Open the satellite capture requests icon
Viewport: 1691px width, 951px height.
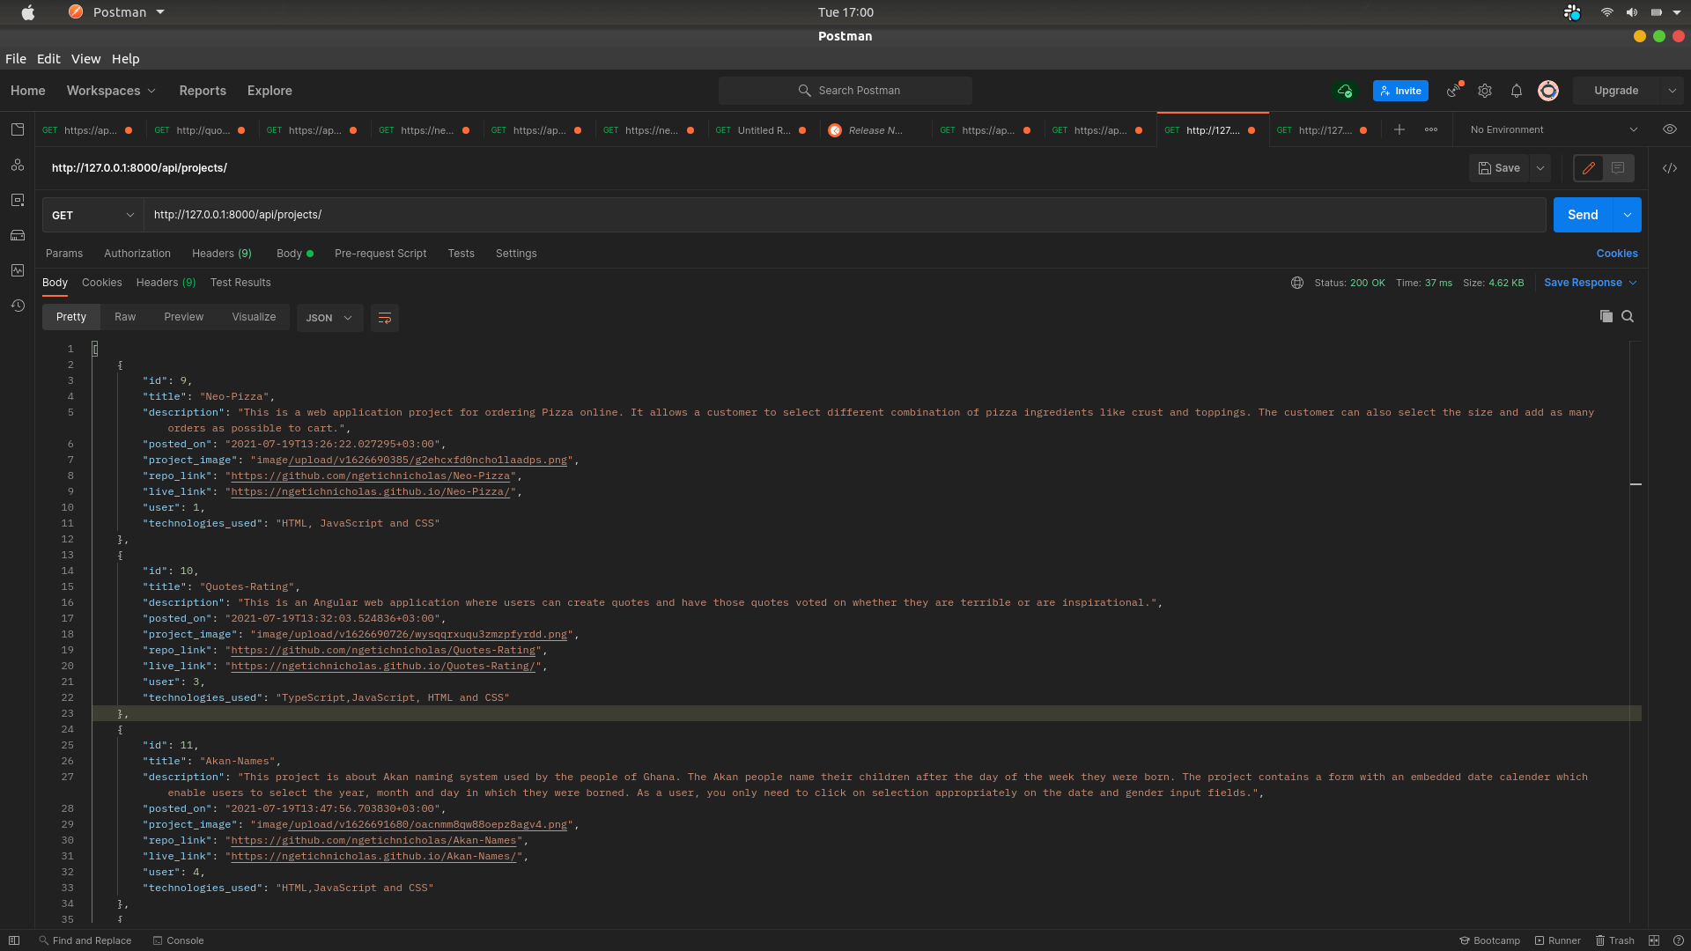click(1454, 91)
